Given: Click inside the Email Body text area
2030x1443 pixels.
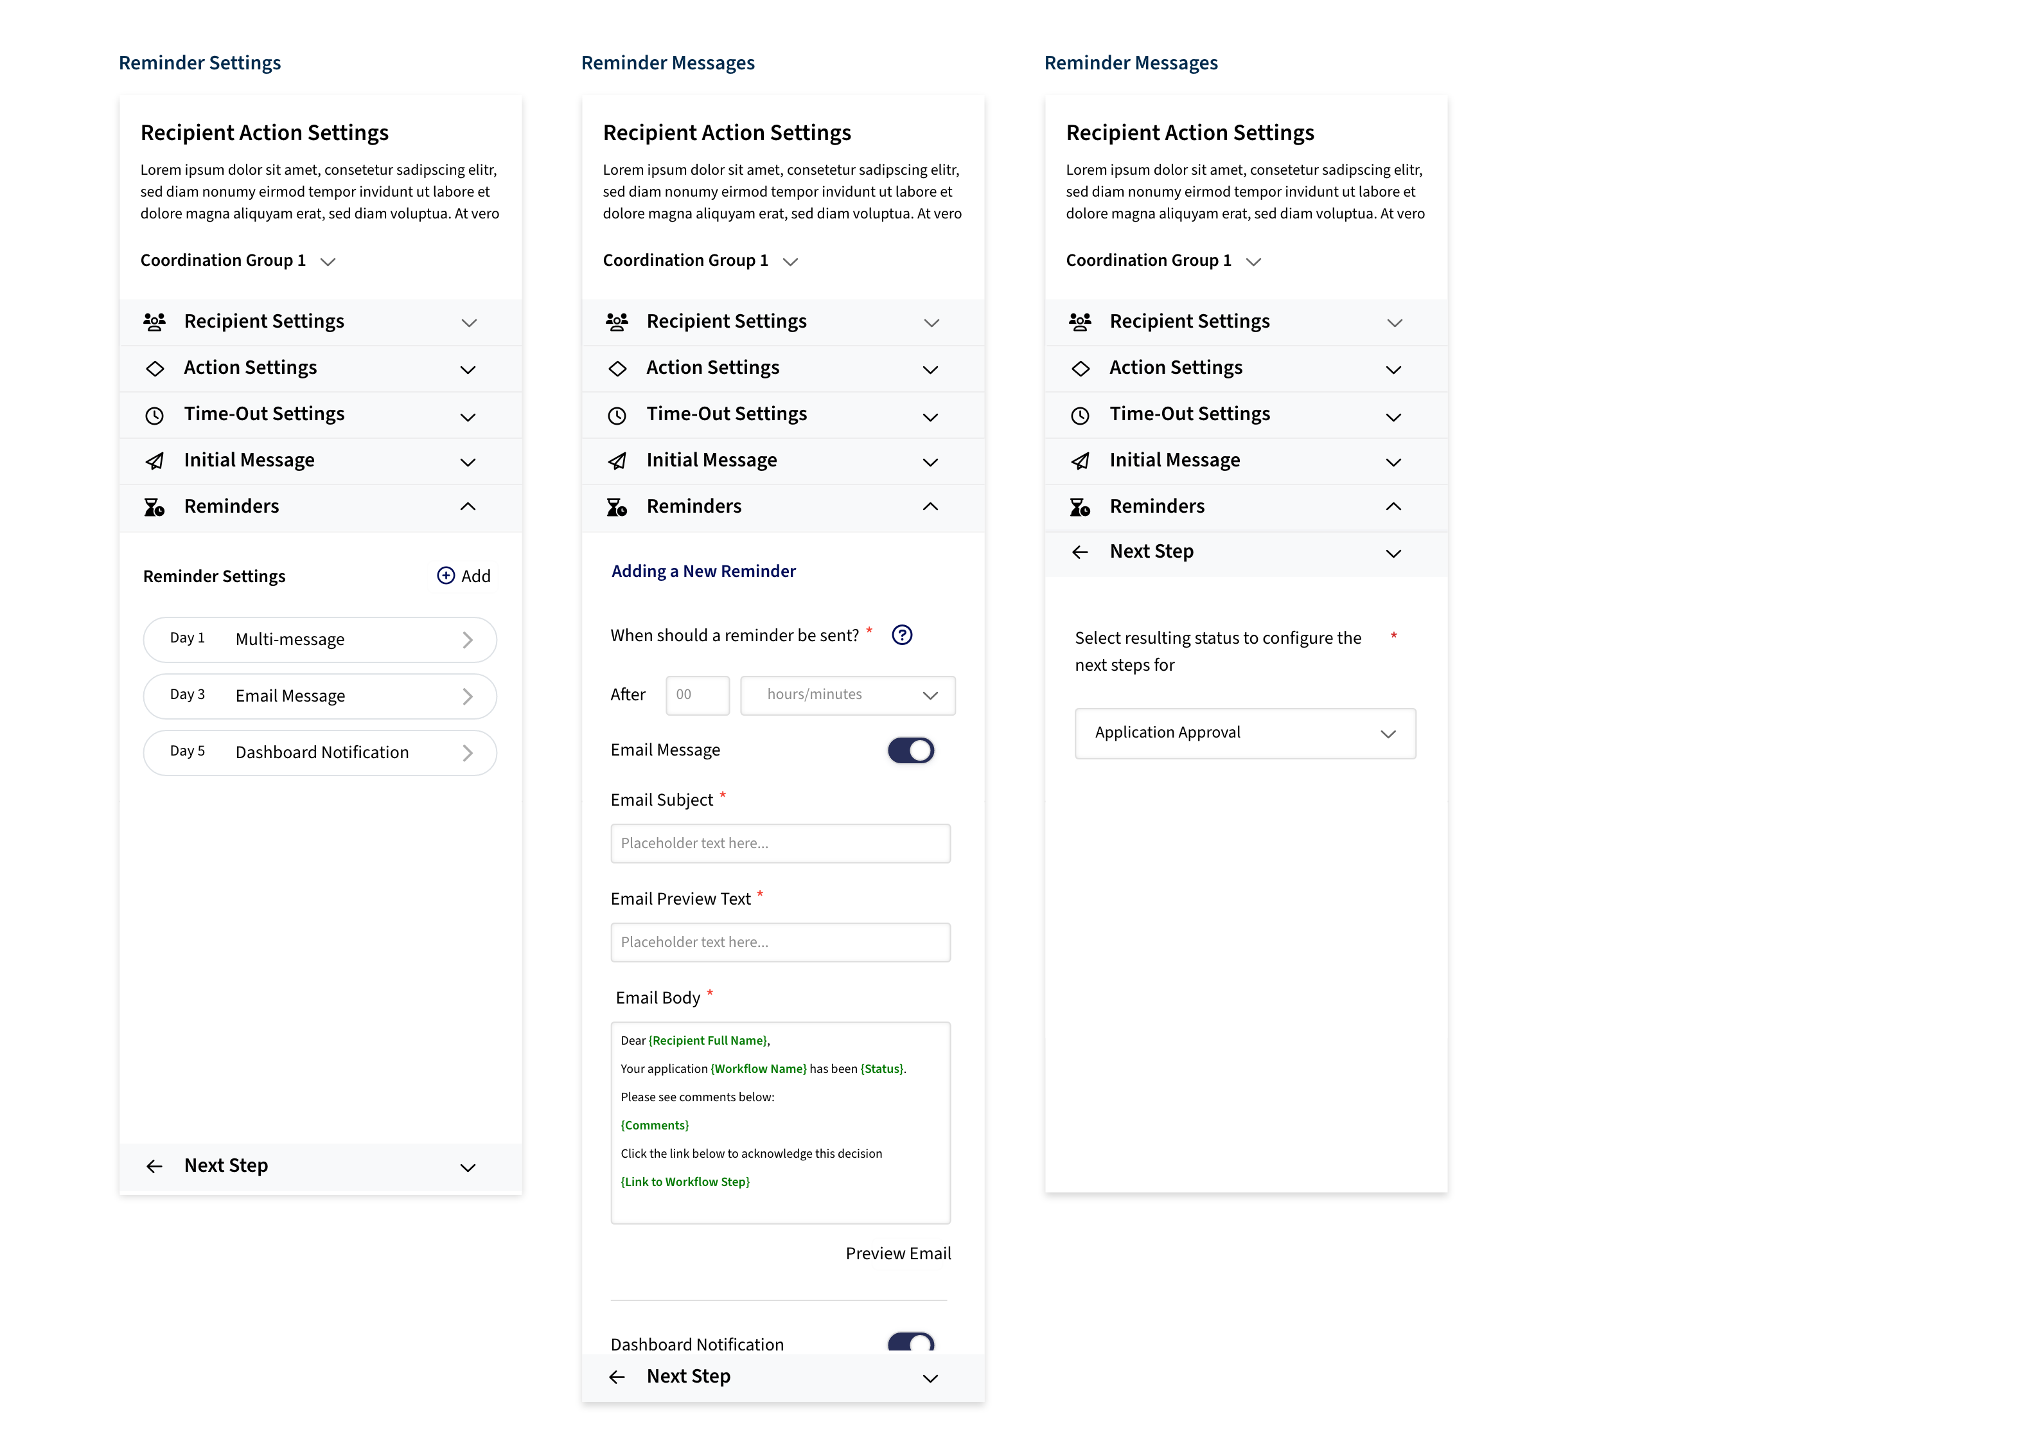Looking at the screenshot, I should (780, 1122).
